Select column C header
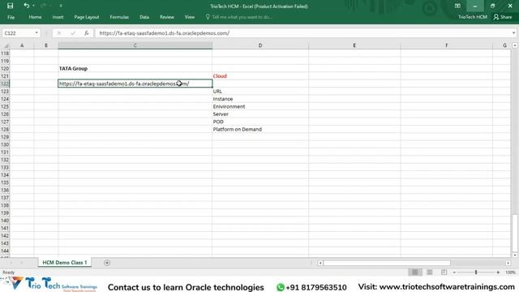This screenshot has width=519, height=292. [135, 45]
